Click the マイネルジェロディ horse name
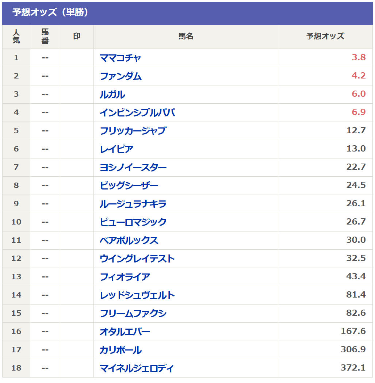Image resolution: width=375 pixels, height=383 pixels. 137,368
